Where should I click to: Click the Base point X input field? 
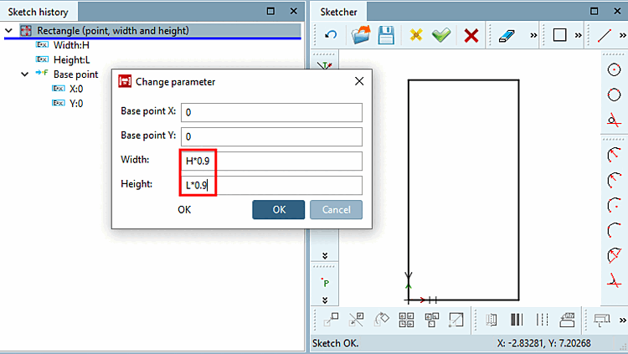[271, 112]
